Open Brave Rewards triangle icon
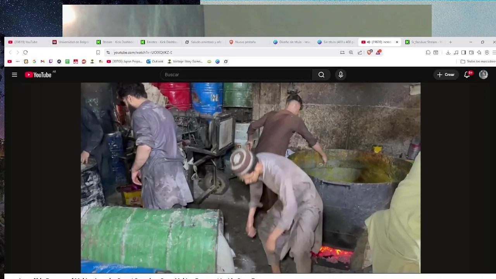The width and height of the screenshot is (496, 279). (x=378, y=52)
